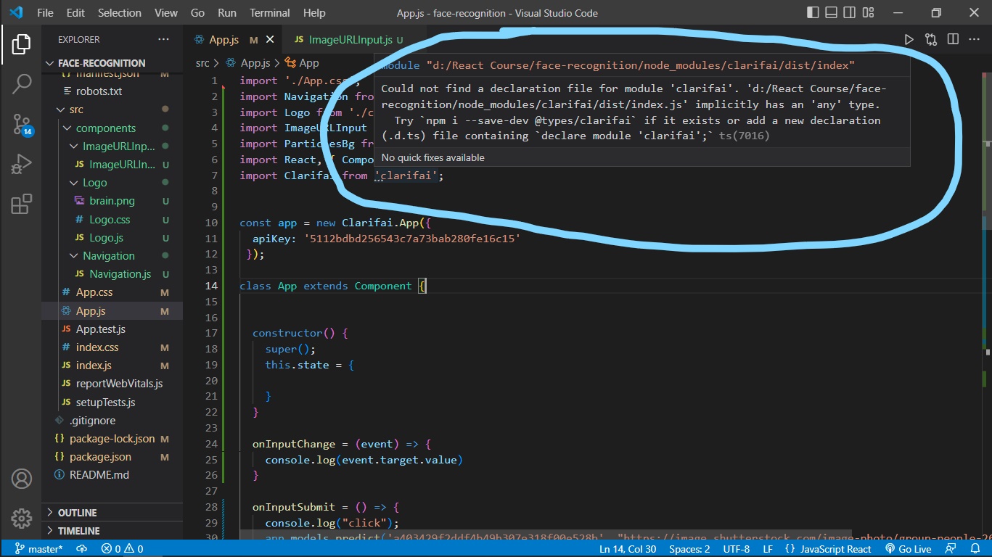Open the notifications bell
Image resolution: width=992 pixels, height=557 pixels.
975,549
